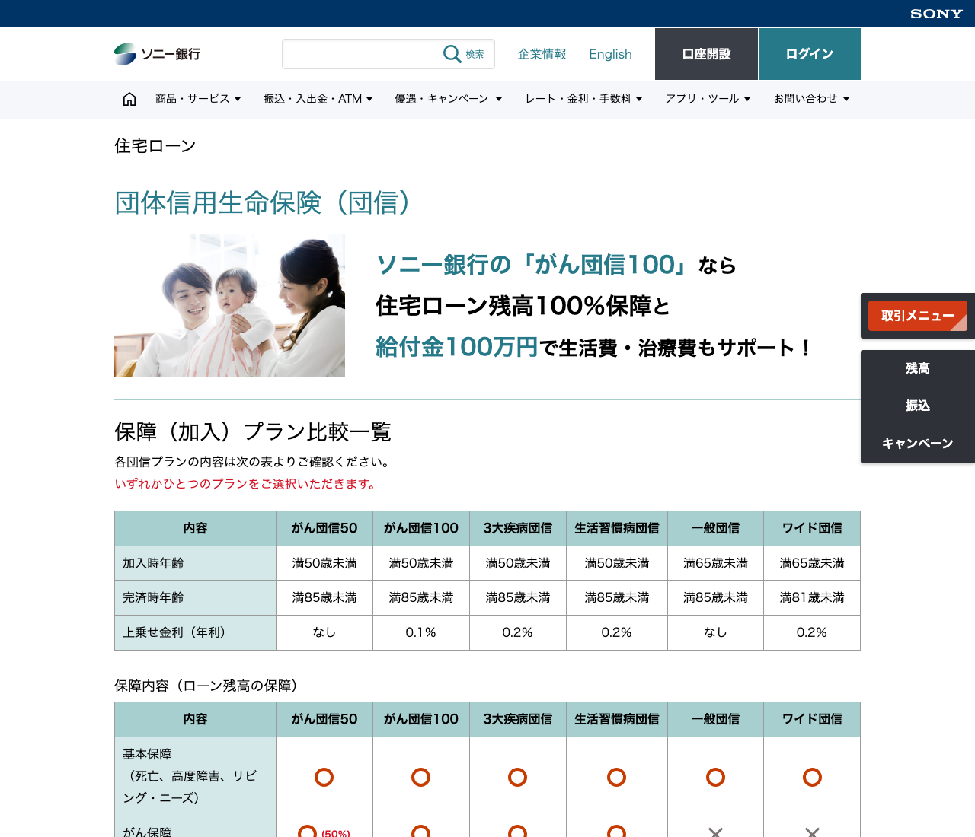Click 基本保障 circle mark under 3大疾病団信
This screenshot has height=837, width=975.
[518, 777]
